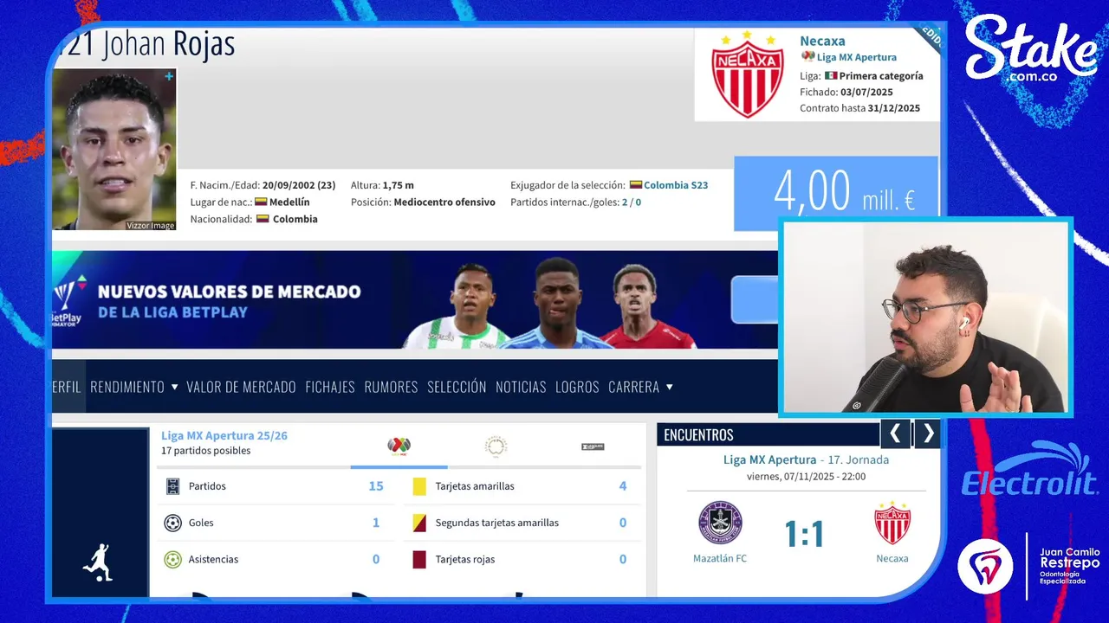Click the player silhouette performance icon
Screen dimensions: 1109x623
[98, 563]
